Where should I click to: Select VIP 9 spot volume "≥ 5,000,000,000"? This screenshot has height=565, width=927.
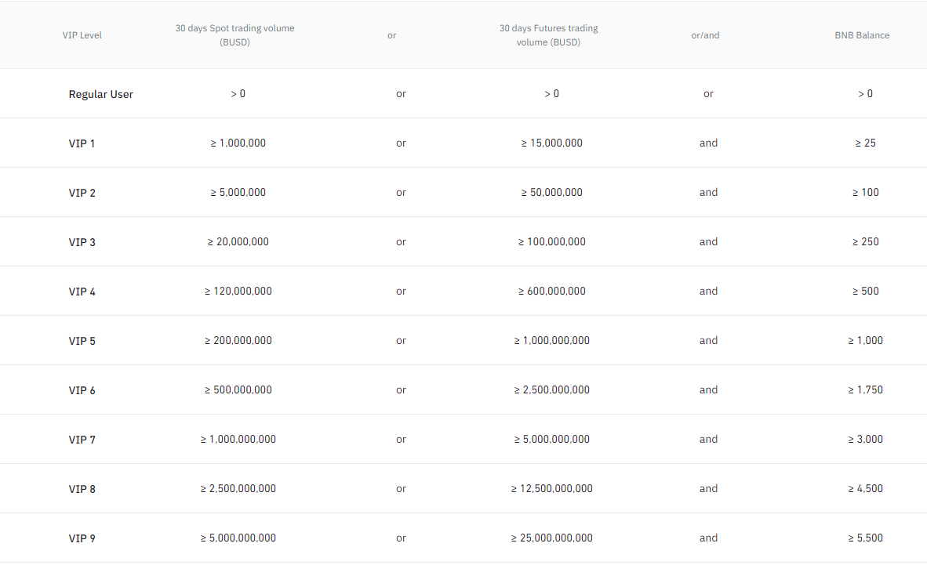(238, 538)
